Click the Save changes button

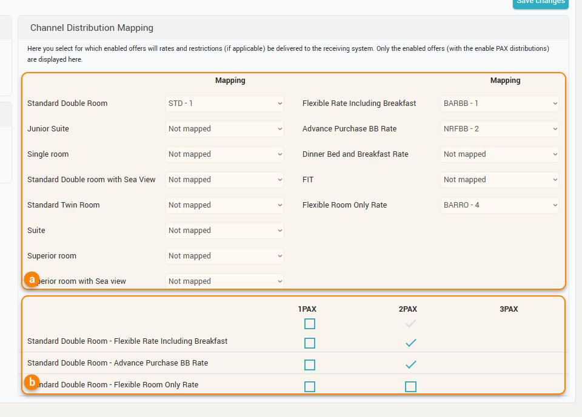point(540,3)
